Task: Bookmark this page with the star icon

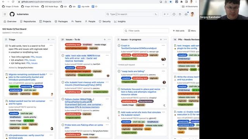Action: 170,2
